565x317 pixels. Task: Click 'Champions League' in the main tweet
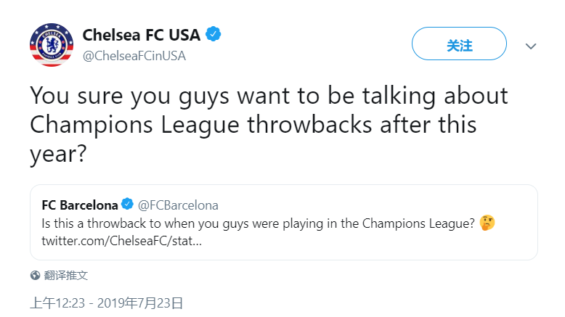134,125
